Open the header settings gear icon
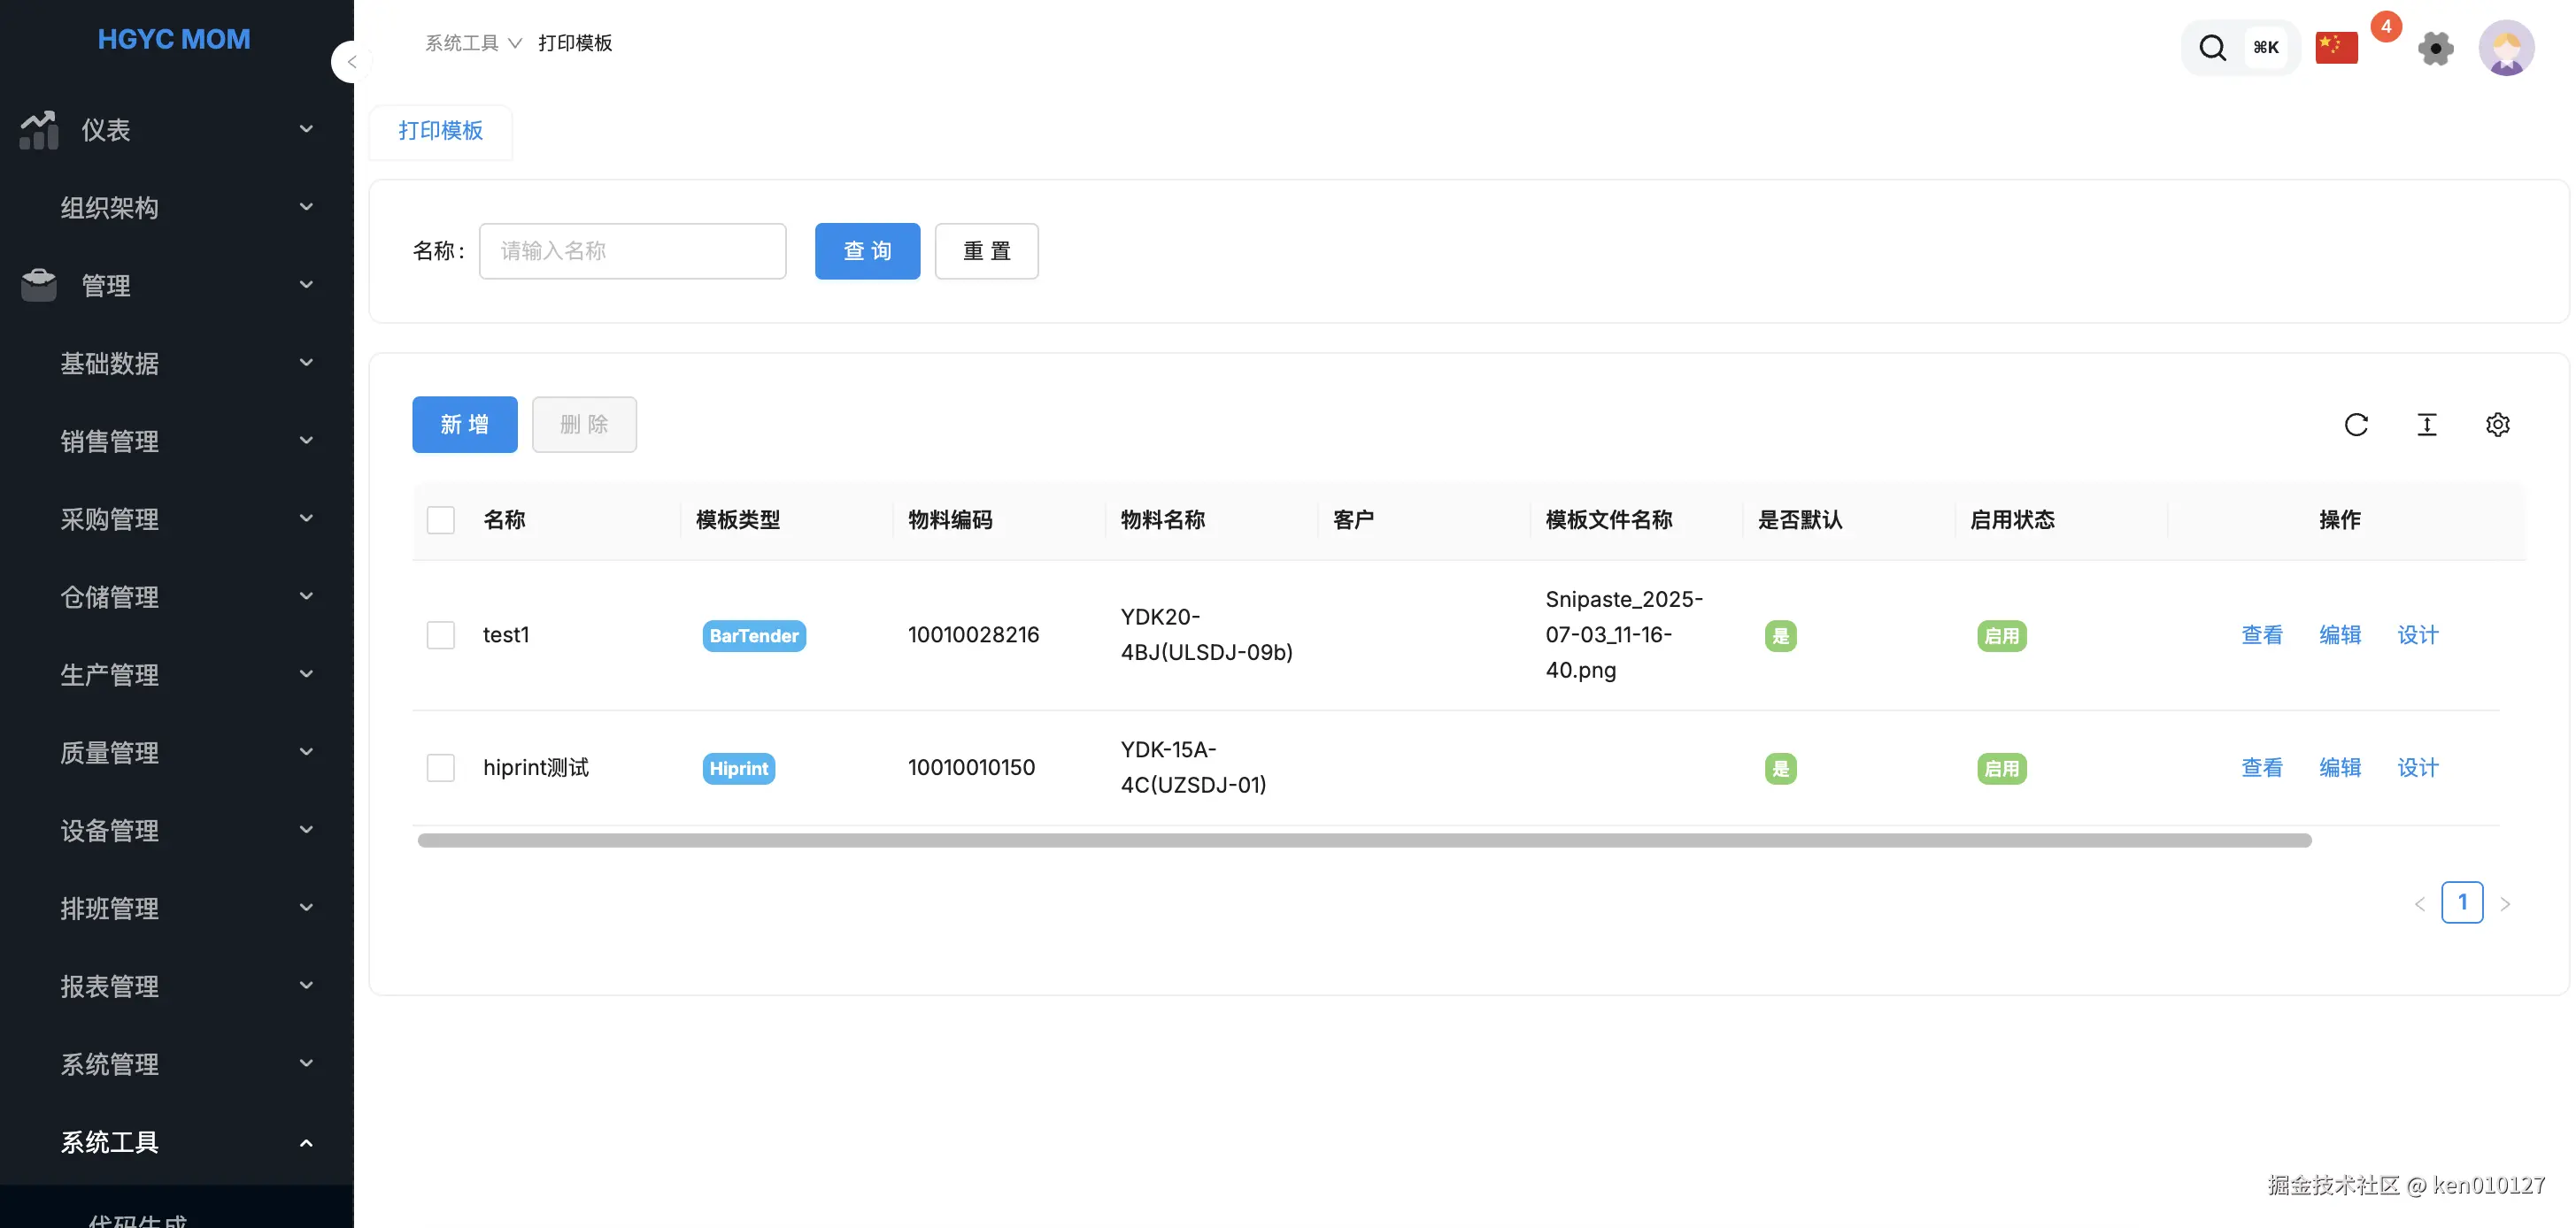 coord(2435,48)
